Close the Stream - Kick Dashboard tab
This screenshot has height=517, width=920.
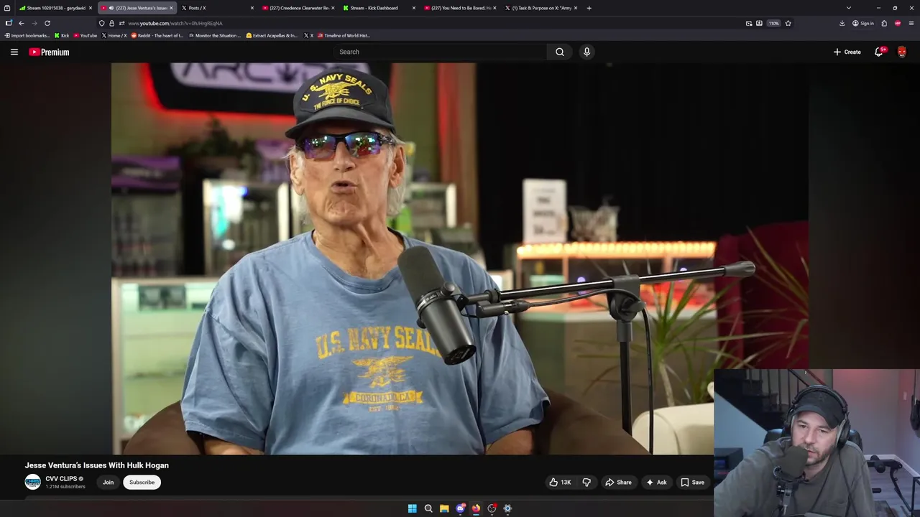(x=413, y=8)
